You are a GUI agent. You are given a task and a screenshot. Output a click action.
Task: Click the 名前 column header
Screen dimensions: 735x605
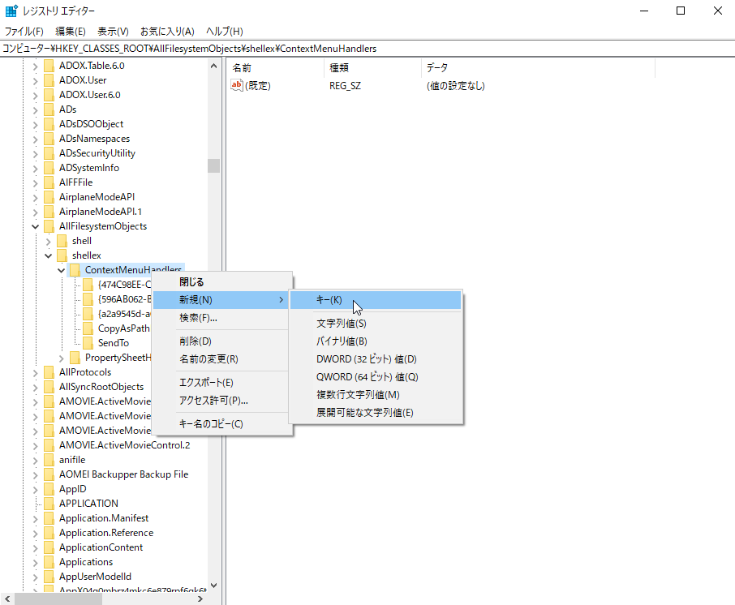pos(275,68)
